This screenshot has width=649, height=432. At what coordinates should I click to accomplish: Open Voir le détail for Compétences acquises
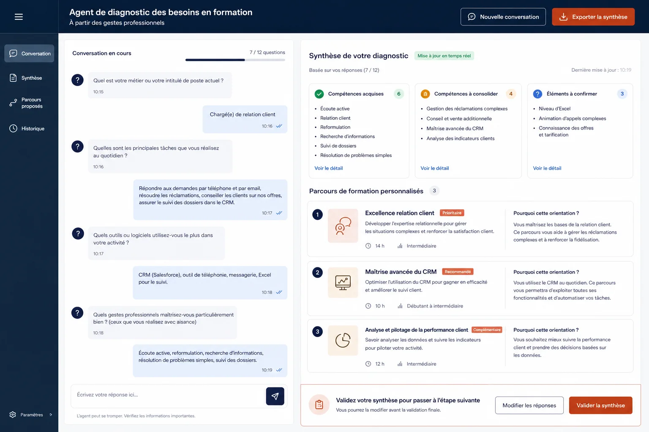tap(329, 168)
